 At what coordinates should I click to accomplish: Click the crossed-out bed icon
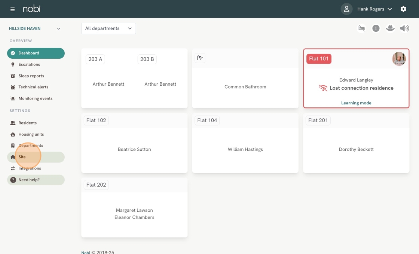point(361,28)
